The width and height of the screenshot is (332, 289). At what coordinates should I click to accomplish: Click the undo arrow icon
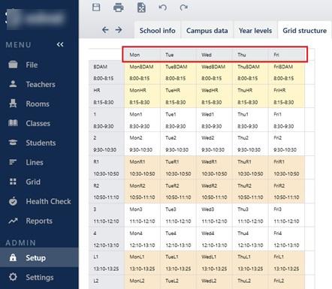[x=163, y=8]
